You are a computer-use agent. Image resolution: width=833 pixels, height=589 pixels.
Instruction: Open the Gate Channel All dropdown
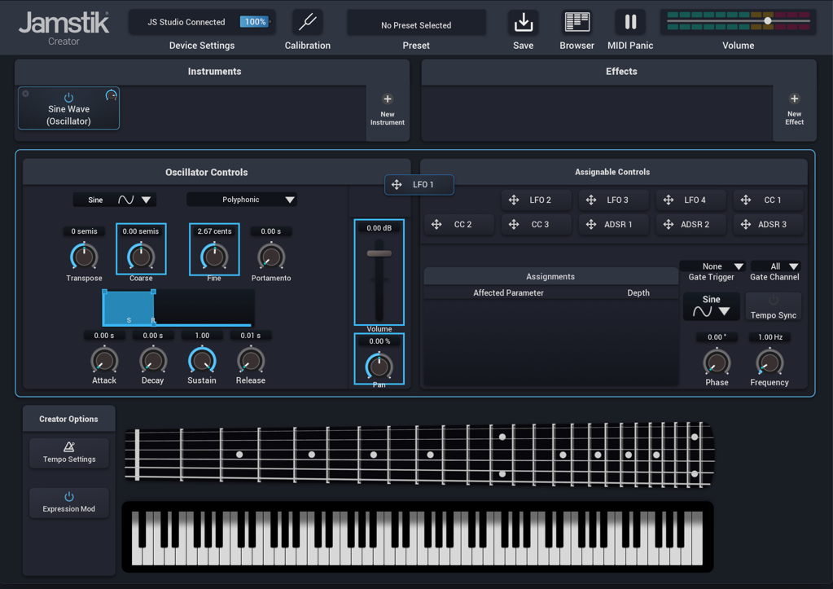tap(775, 266)
